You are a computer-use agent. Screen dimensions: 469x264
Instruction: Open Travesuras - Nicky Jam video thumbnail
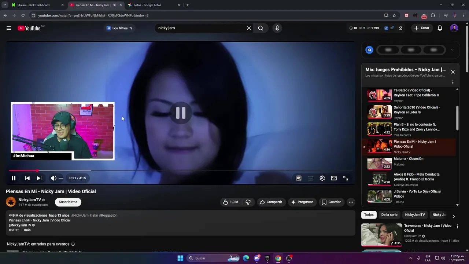tap(381, 235)
